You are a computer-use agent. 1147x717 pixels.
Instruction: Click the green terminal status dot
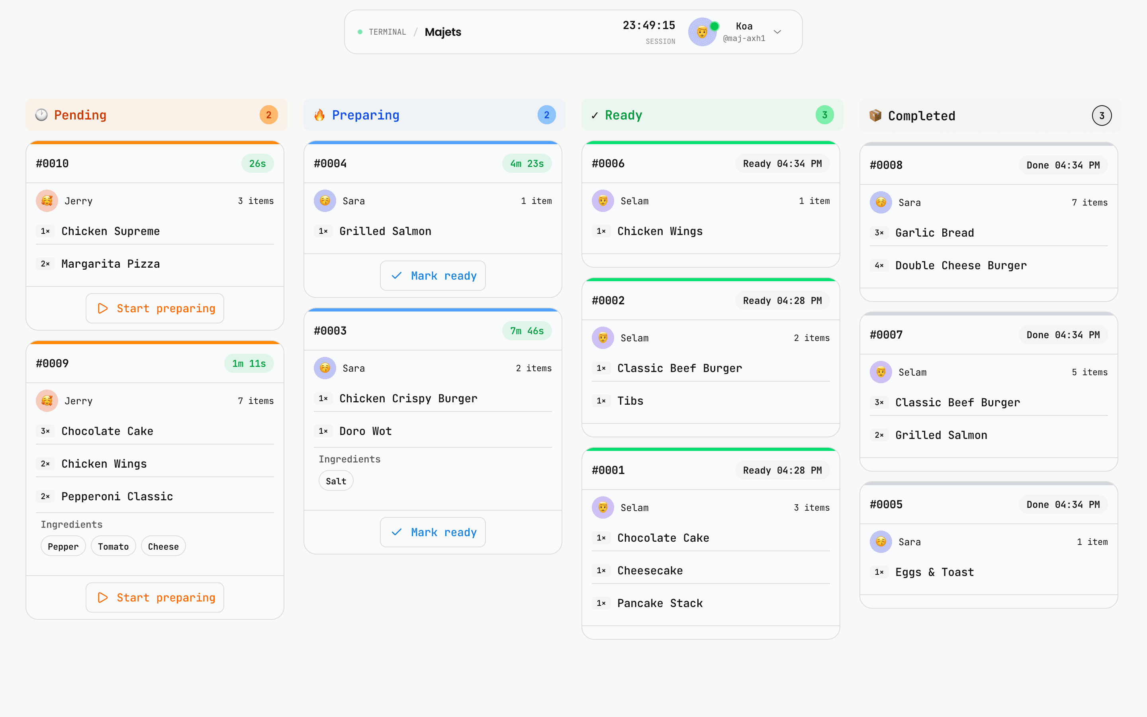click(x=360, y=32)
